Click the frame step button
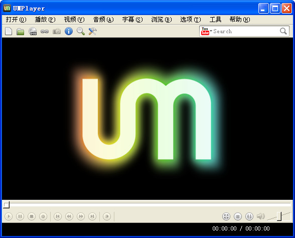 point(107,216)
